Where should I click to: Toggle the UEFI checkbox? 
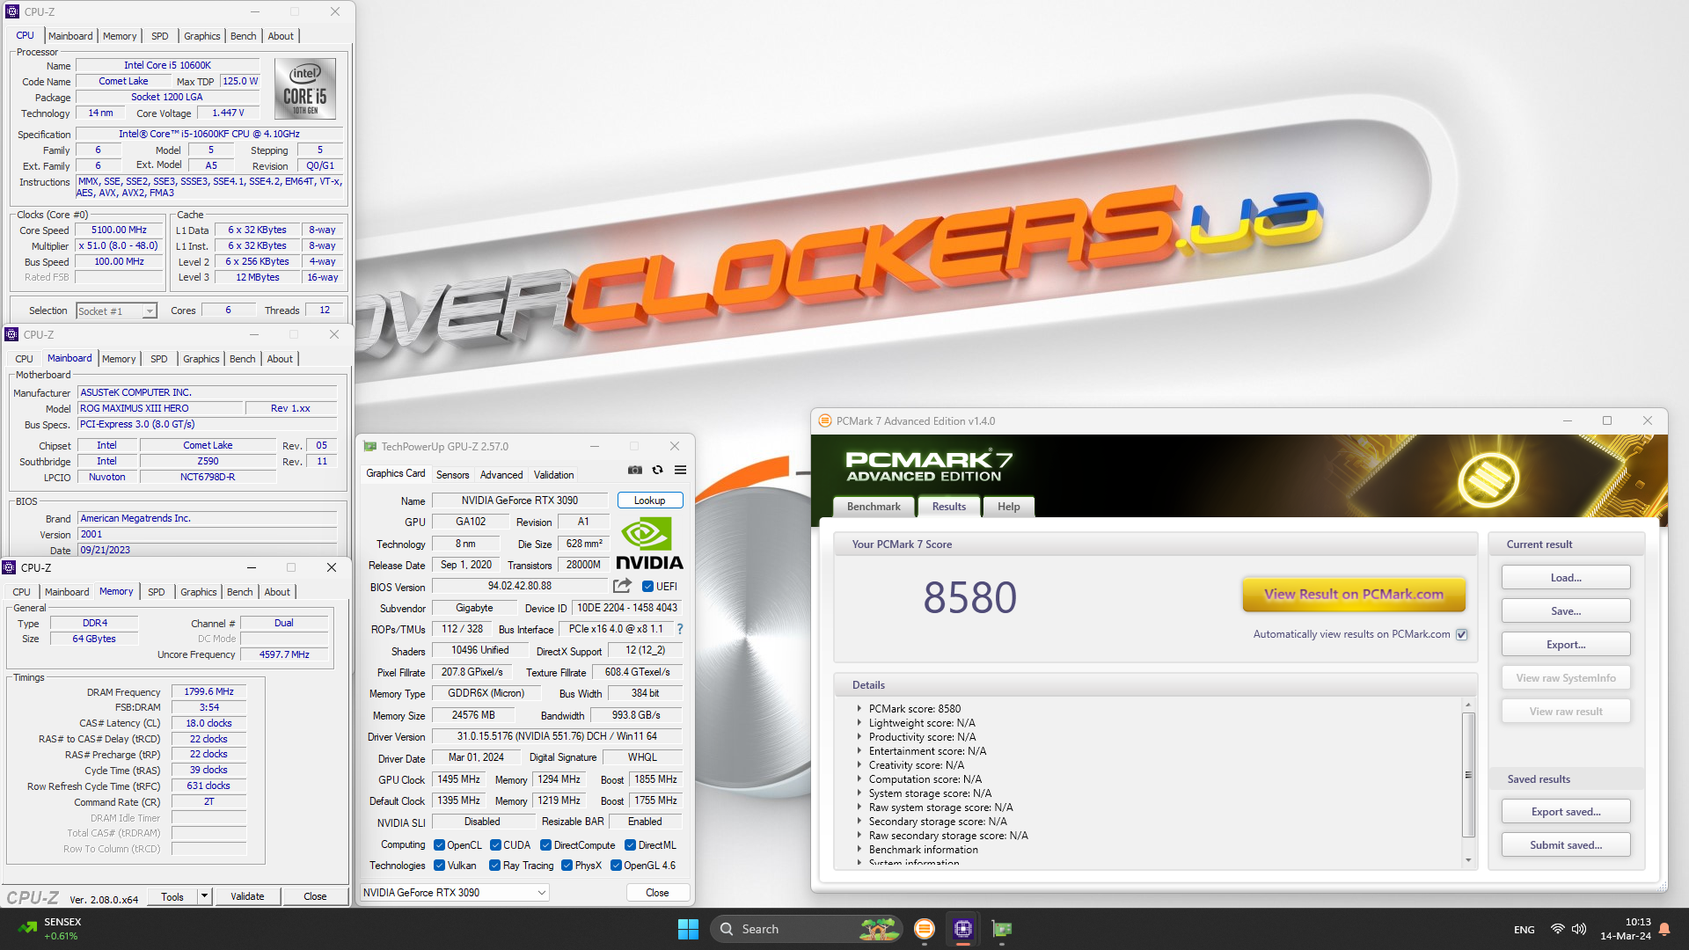coord(647,587)
